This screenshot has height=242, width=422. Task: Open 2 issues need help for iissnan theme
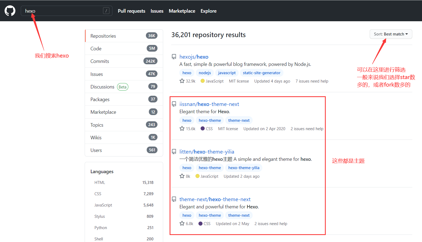307,129
